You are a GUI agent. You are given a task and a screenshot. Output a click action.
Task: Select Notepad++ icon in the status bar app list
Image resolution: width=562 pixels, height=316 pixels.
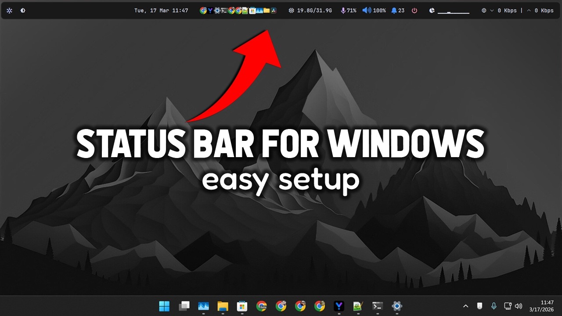245,11
